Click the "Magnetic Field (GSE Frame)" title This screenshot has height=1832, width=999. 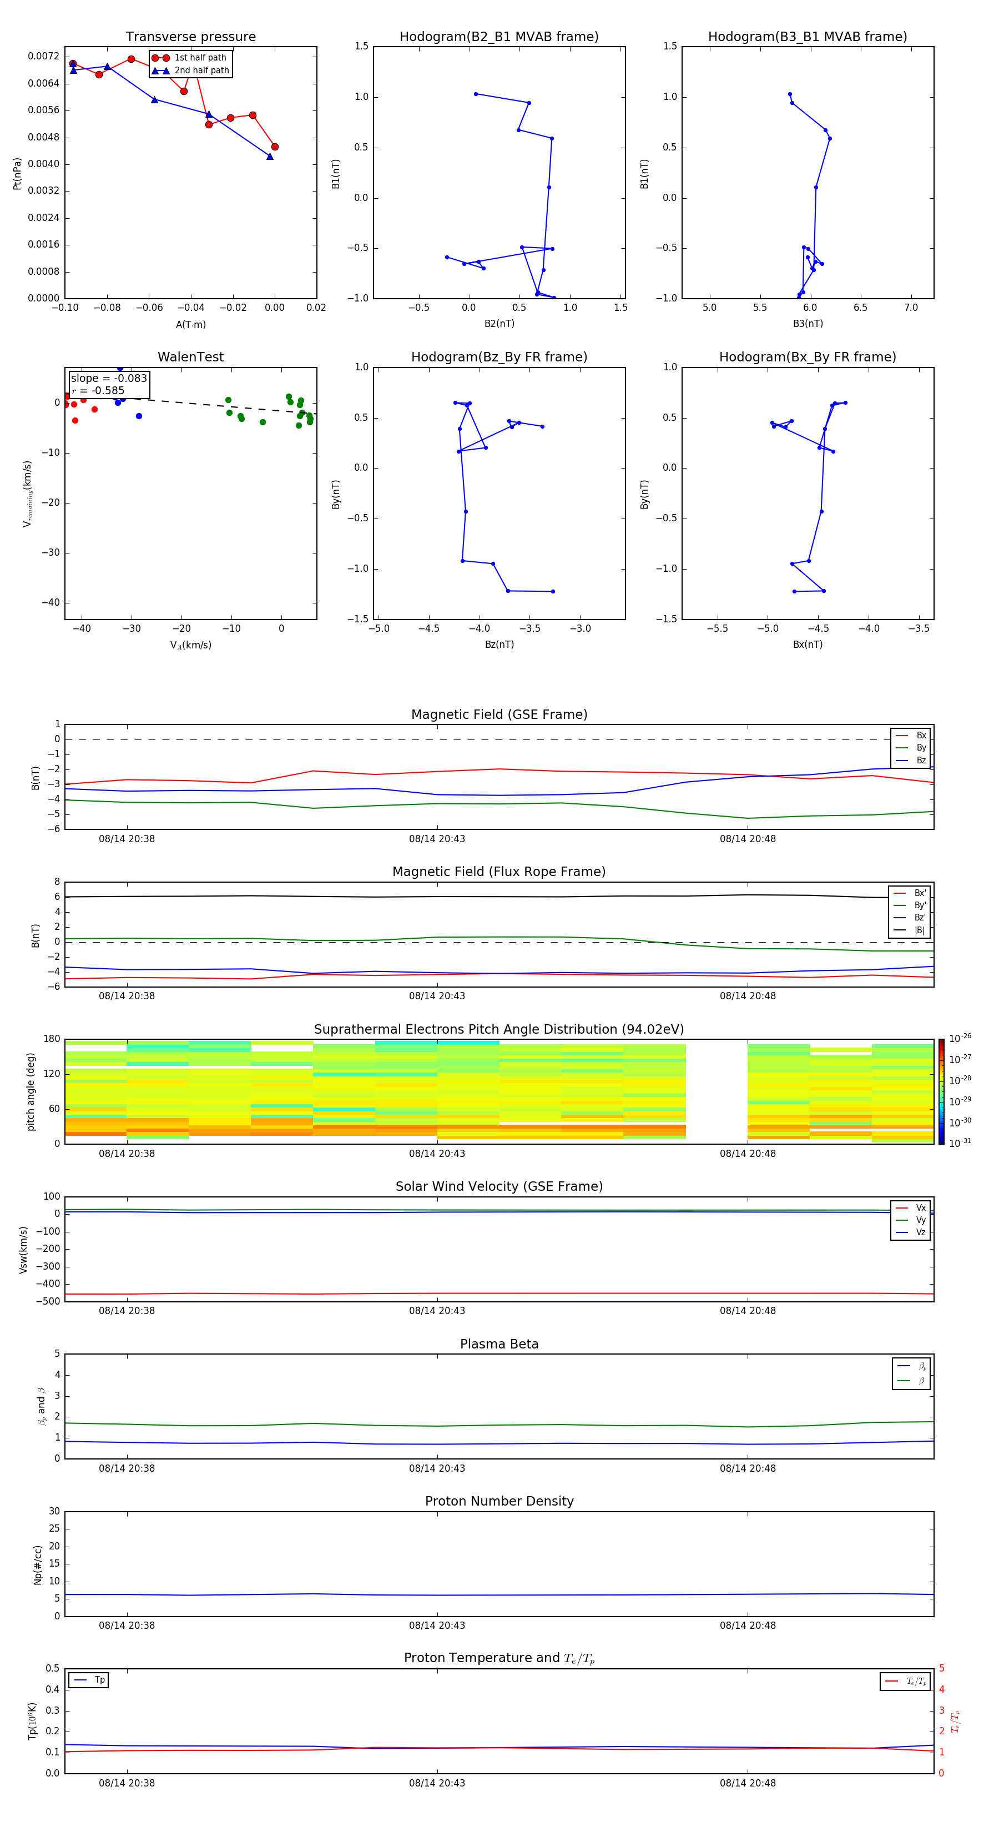(x=499, y=714)
